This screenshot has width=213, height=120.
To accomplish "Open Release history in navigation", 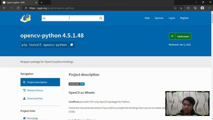I will tap(35, 90).
